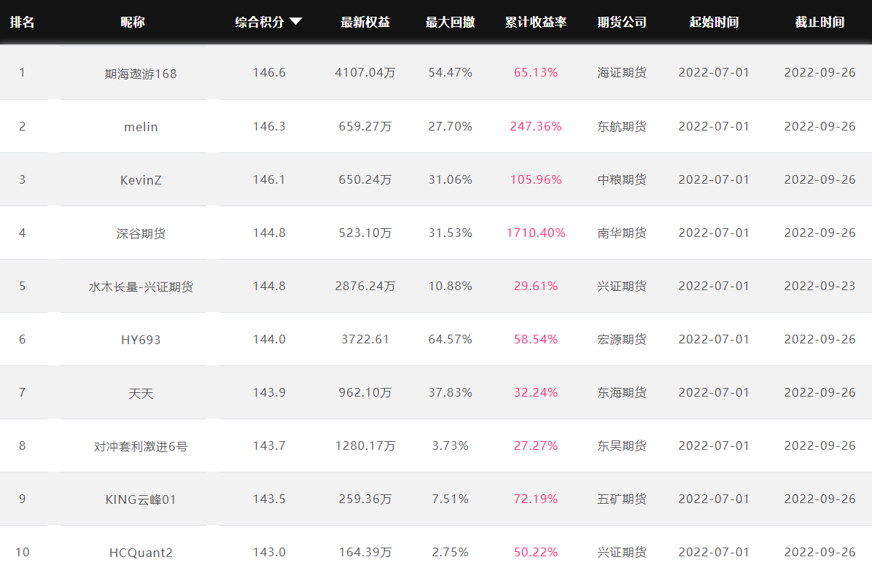Click equity value 4107.04万
872x576 pixels.
pyautogui.click(x=365, y=72)
